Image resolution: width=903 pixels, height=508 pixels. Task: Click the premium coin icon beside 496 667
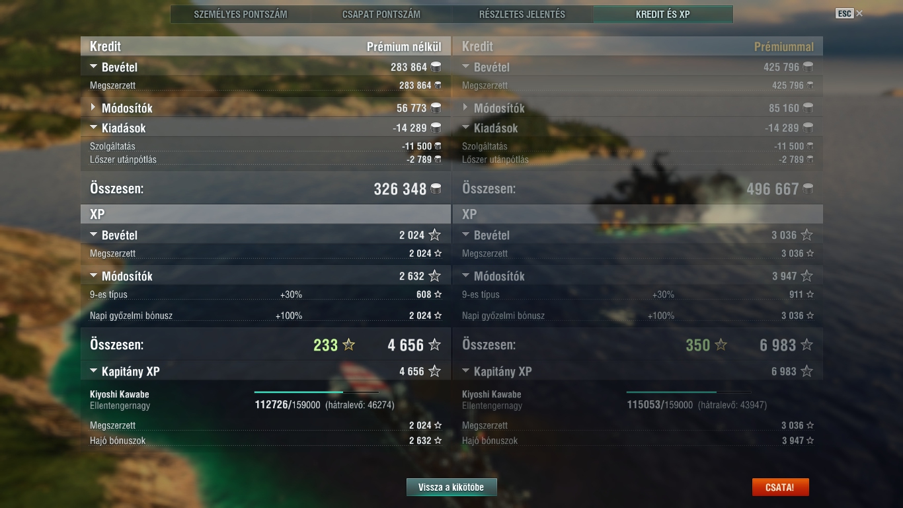[x=808, y=189]
